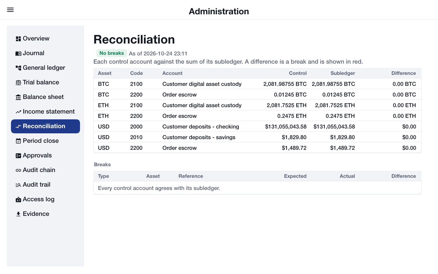The width and height of the screenshot is (438, 274).
Task: Open General ledger from sidebar
Action: [45, 68]
